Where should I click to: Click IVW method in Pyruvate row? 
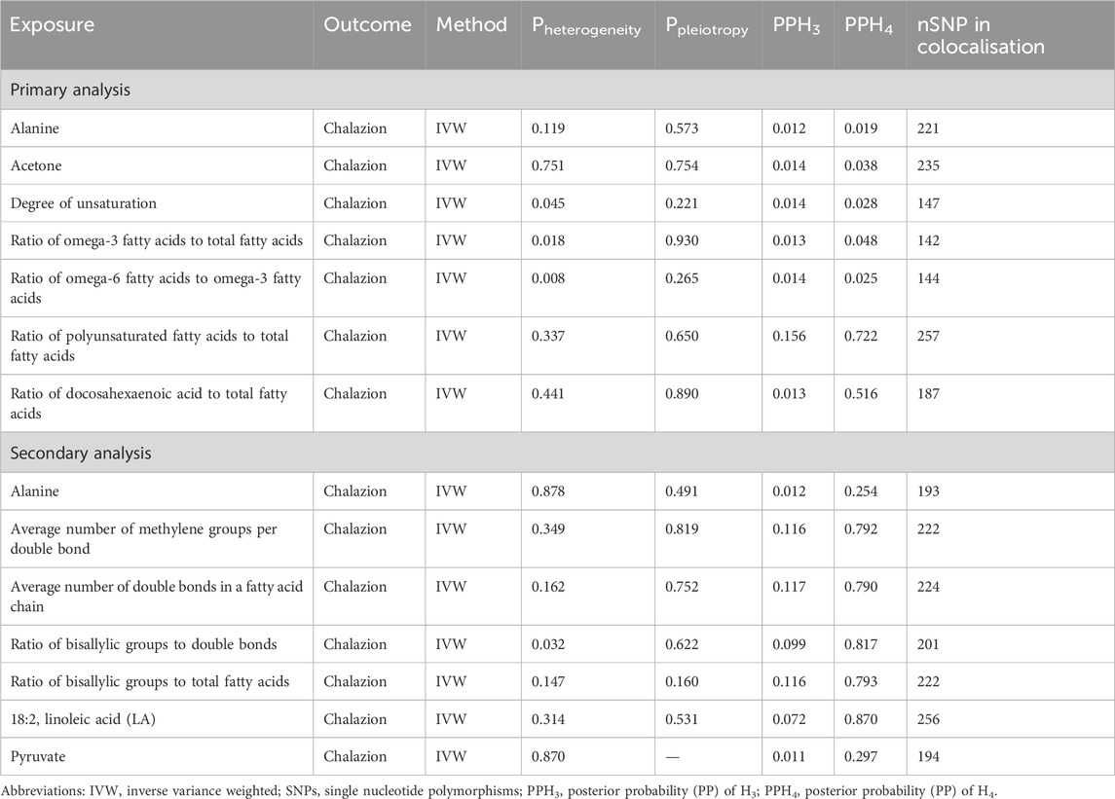click(x=451, y=757)
